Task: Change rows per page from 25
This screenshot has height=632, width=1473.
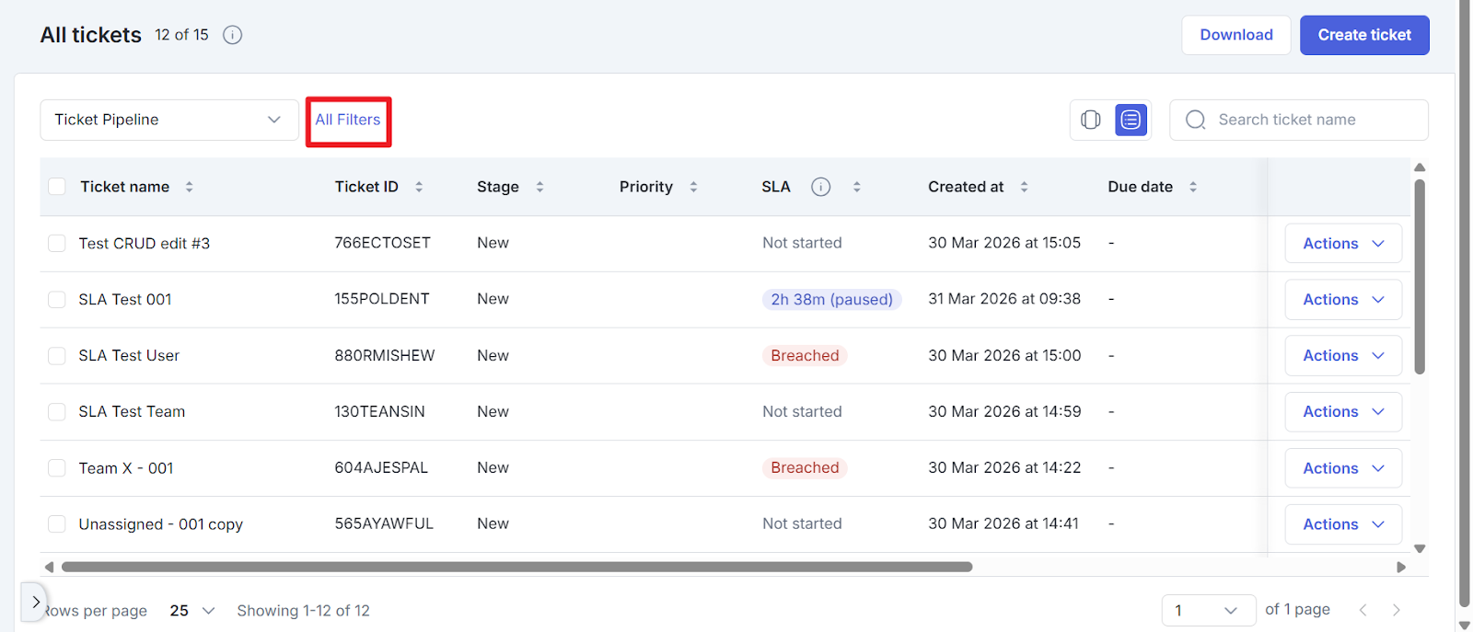Action: coord(192,611)
